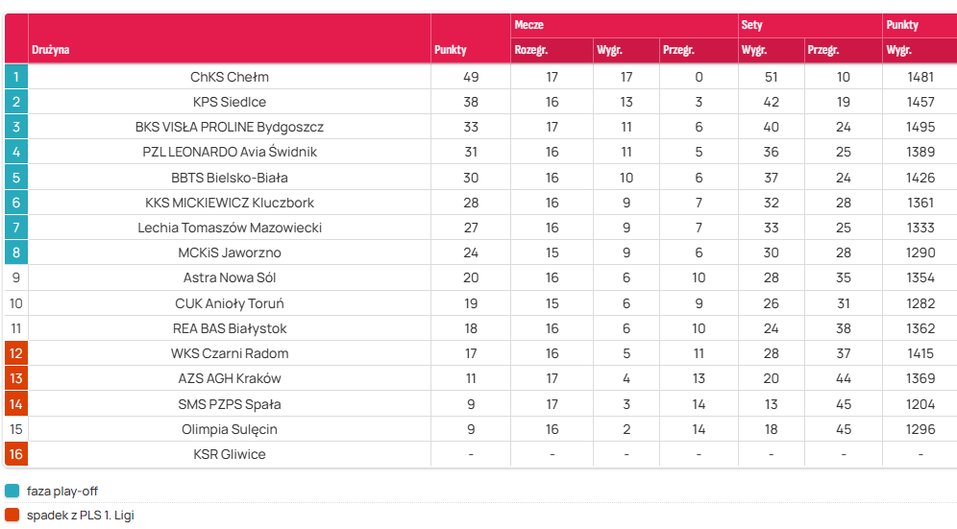
Task: Sort by the main Punkty column header
Action: coord(451,50)
